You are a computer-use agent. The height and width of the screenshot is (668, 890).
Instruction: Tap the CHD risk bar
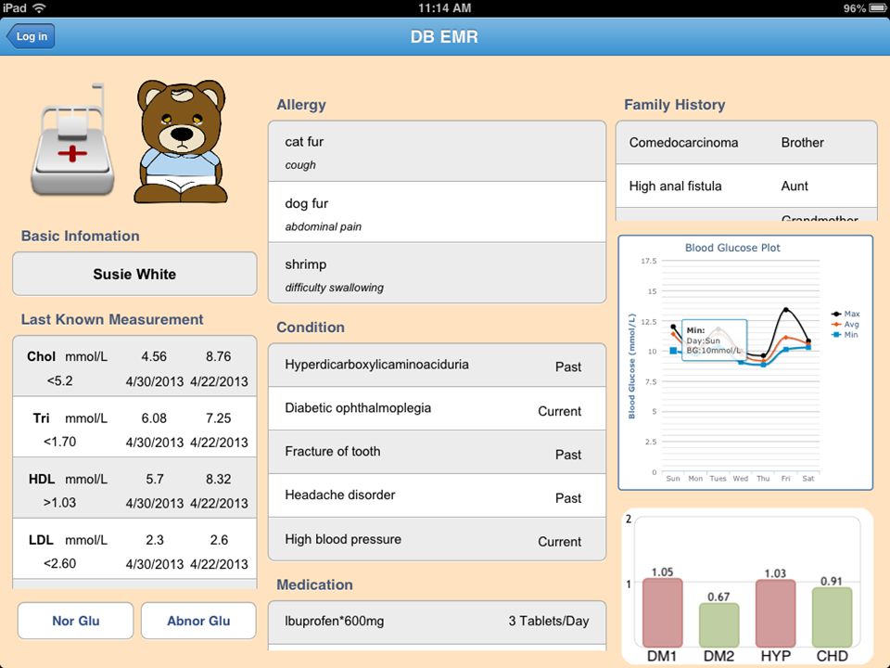(x=833, y=618)
